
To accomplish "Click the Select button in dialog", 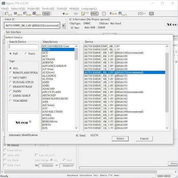I will click(x=120, y=139).
